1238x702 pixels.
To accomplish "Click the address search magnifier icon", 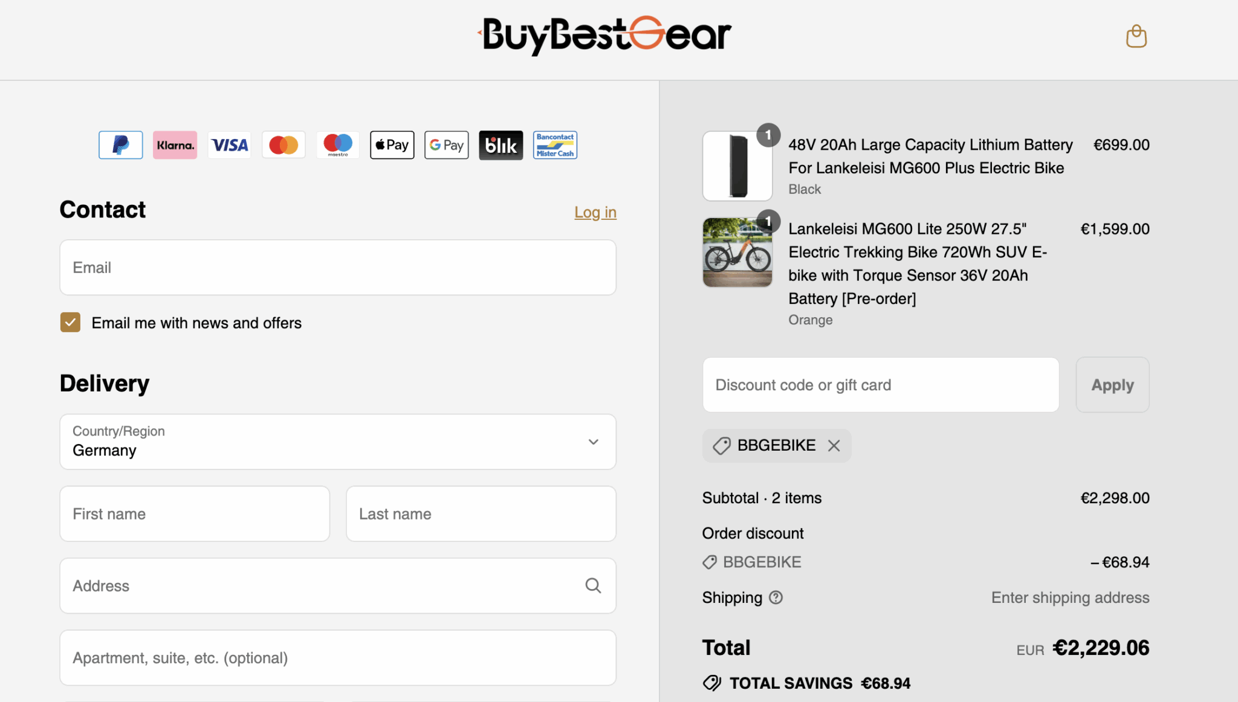I will tap(593, 585).
